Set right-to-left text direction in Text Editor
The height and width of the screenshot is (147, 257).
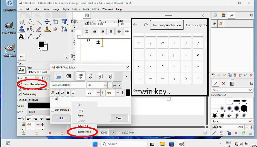[90, 76]
